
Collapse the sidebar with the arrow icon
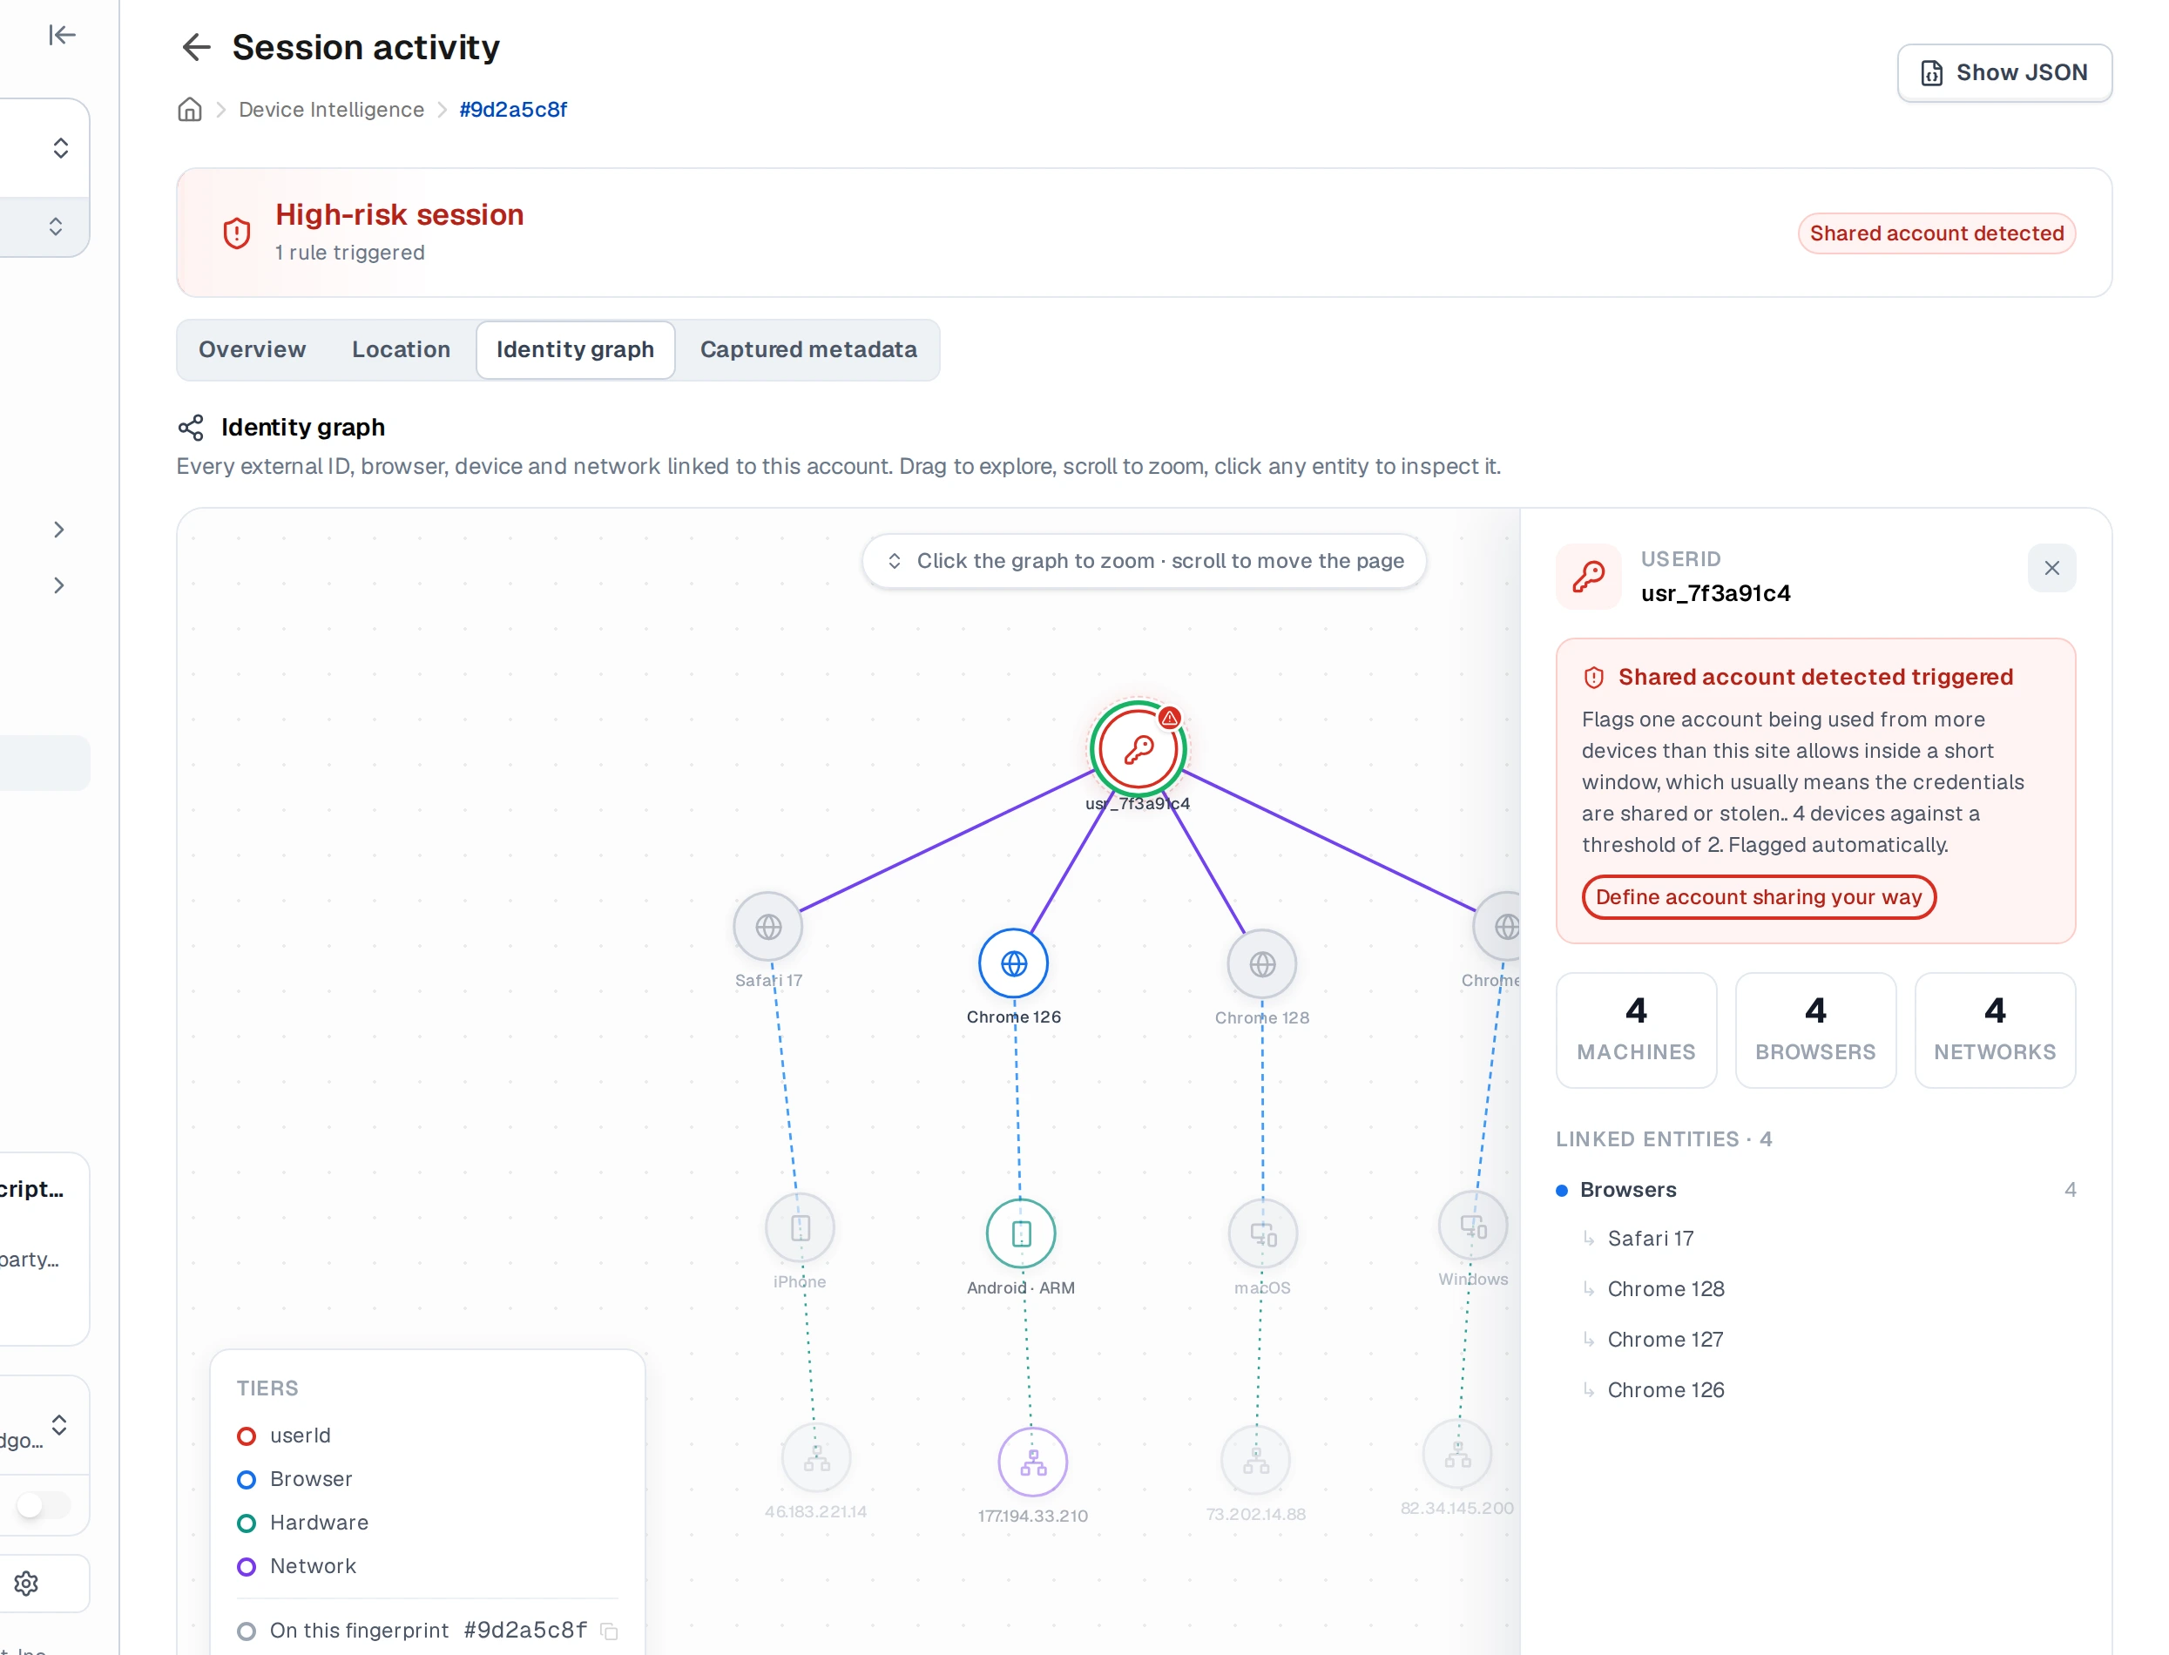62,36
